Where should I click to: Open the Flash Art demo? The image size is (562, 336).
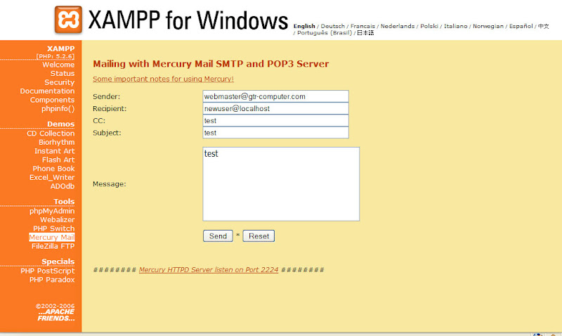click(58, 160)
